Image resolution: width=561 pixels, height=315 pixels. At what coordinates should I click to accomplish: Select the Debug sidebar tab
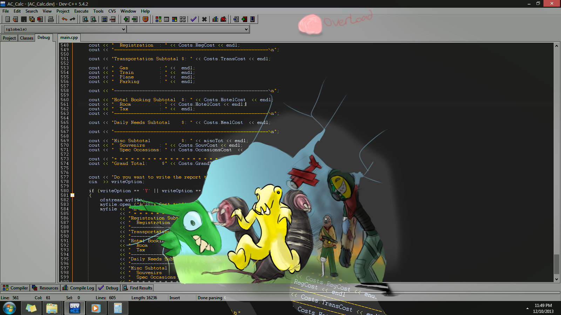tap(43, 37)
